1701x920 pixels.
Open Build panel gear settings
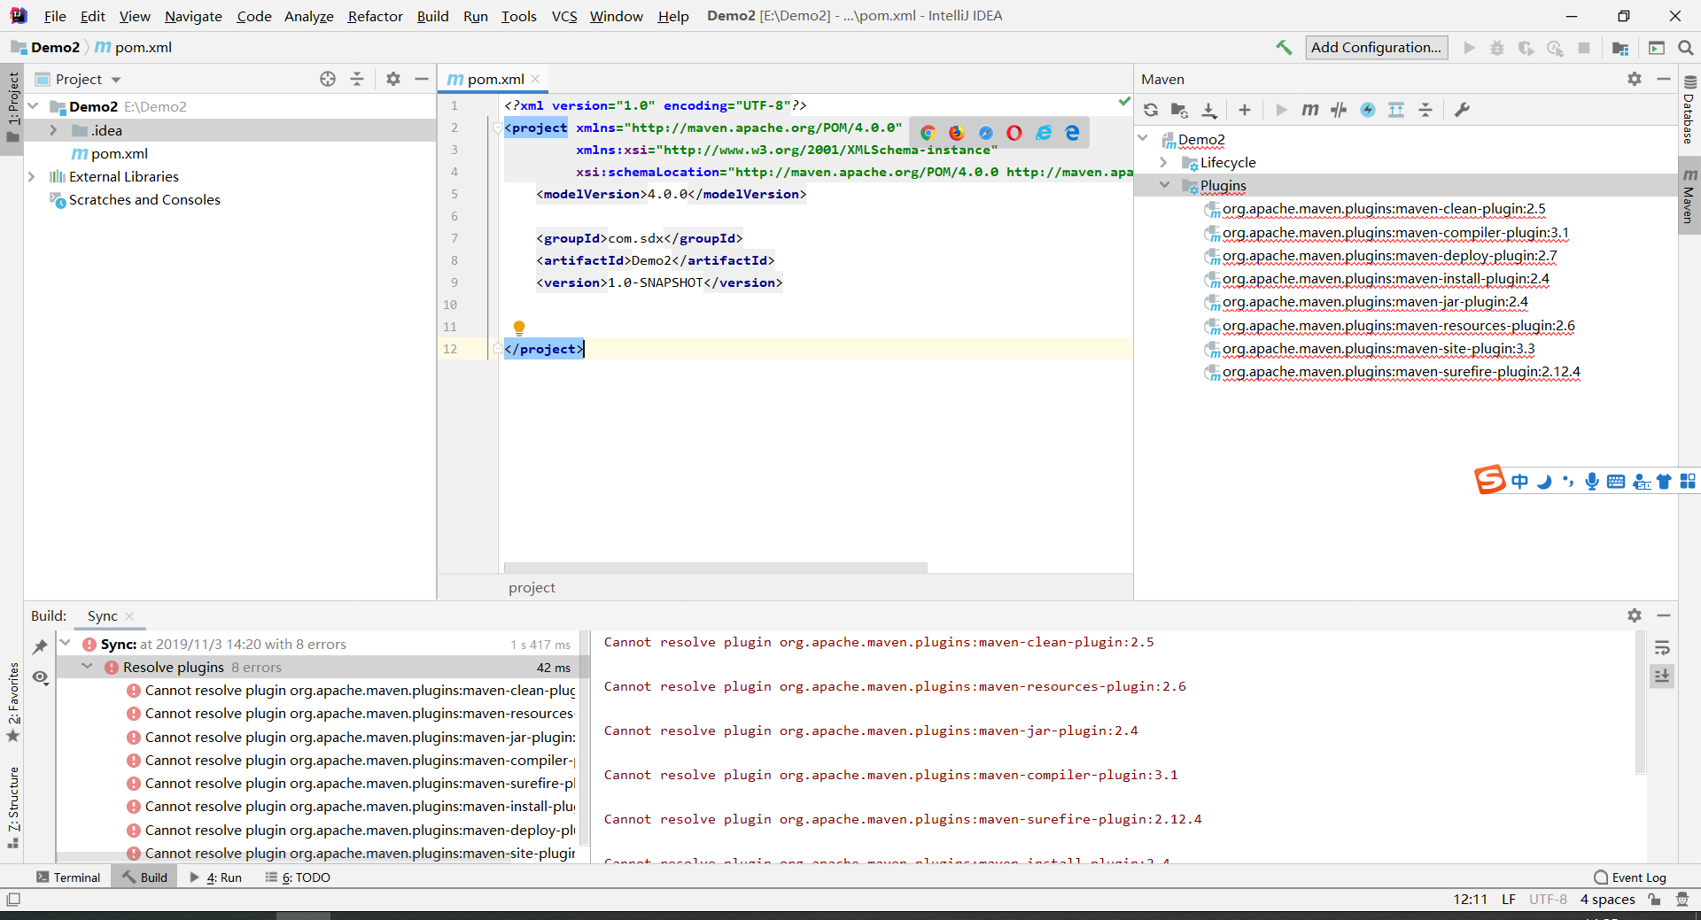tap(1635, 615)
